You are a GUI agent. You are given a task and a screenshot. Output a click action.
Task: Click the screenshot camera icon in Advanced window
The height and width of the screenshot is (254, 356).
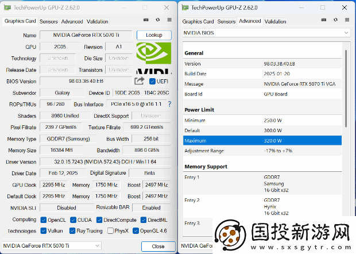[324, 20]
